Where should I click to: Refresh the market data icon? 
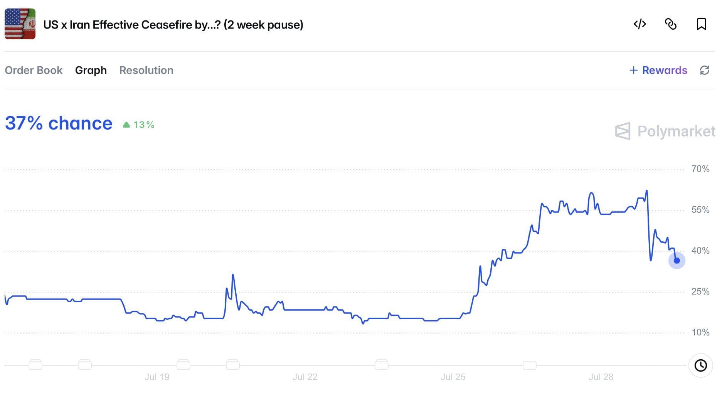click(x=705, y=70)
